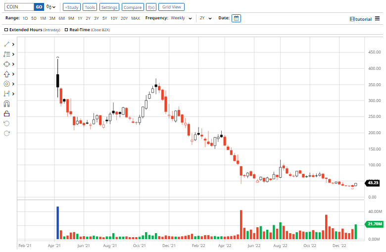Viewport: 386px width, 252px height.
Task: Click the padlock lock drawings icon
Action: 6,113
